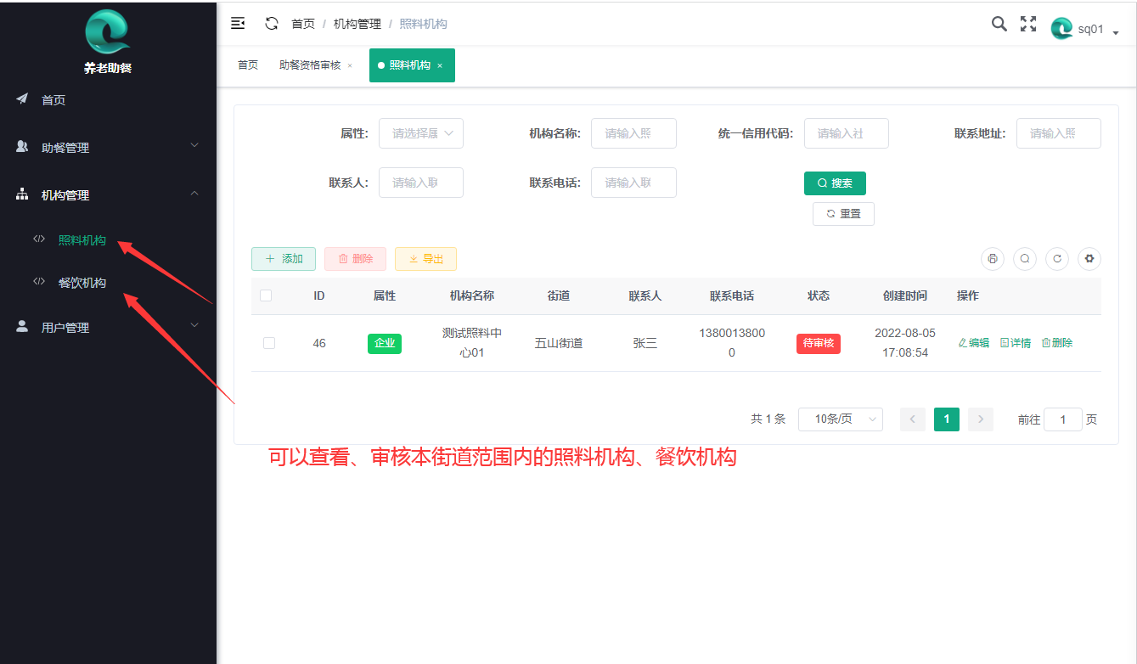
Task: Open the 属性 dropdown filter
Action: click(421, 133)
